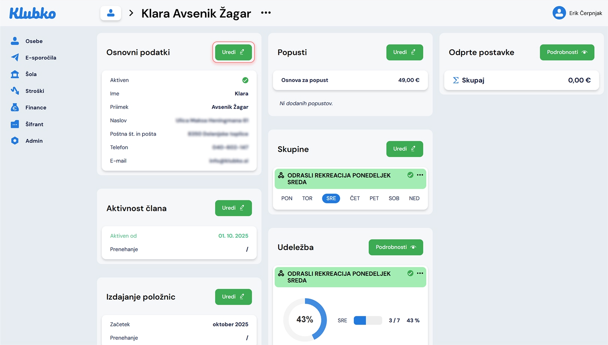Click the Admin hexagon icon
This screenshot has height=345, width=608.
coord(15,141)
